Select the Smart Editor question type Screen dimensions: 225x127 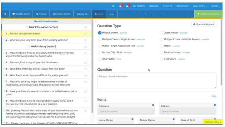[100, 59]
